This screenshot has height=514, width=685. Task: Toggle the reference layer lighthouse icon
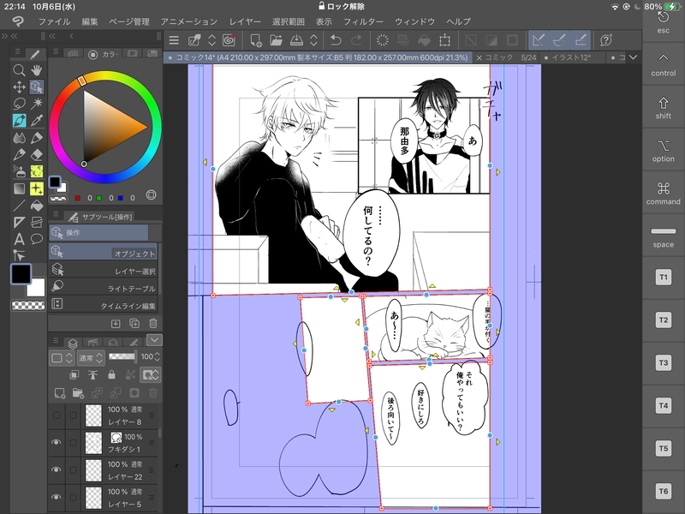click(92, 374)
